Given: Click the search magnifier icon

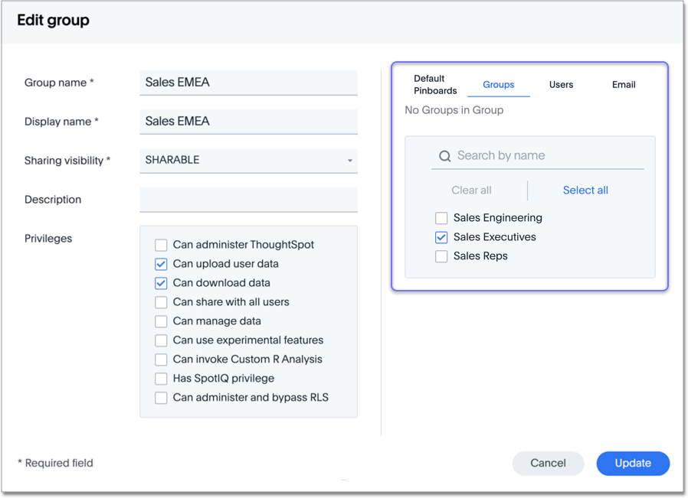Looking at the screenshot, I should [444, 156].
